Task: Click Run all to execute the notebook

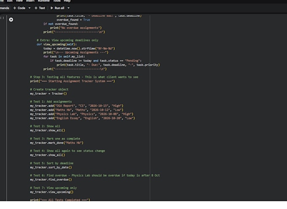Action: 57,8
